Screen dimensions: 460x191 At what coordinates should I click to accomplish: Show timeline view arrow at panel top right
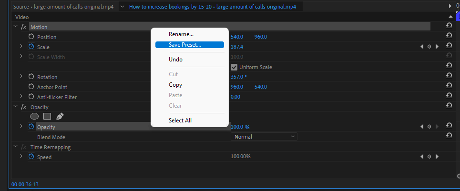coord(450,6)
